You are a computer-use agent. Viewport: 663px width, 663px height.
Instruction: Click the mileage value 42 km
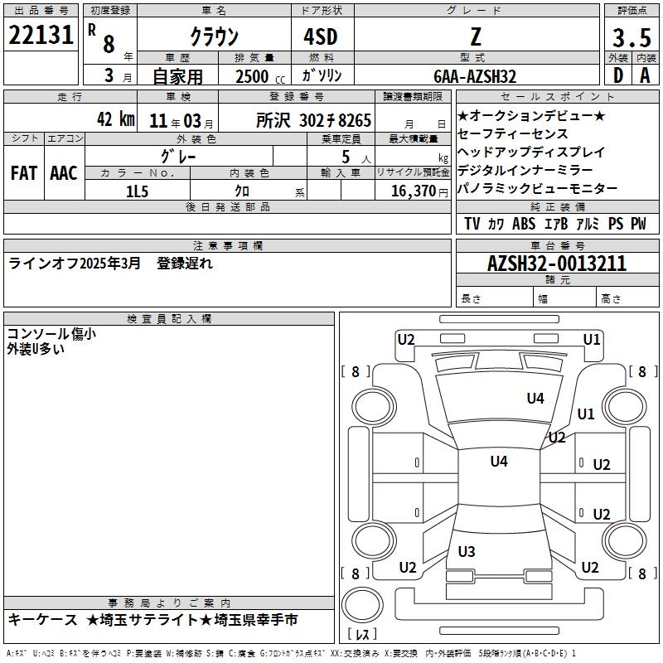click(x=114, y=119)
